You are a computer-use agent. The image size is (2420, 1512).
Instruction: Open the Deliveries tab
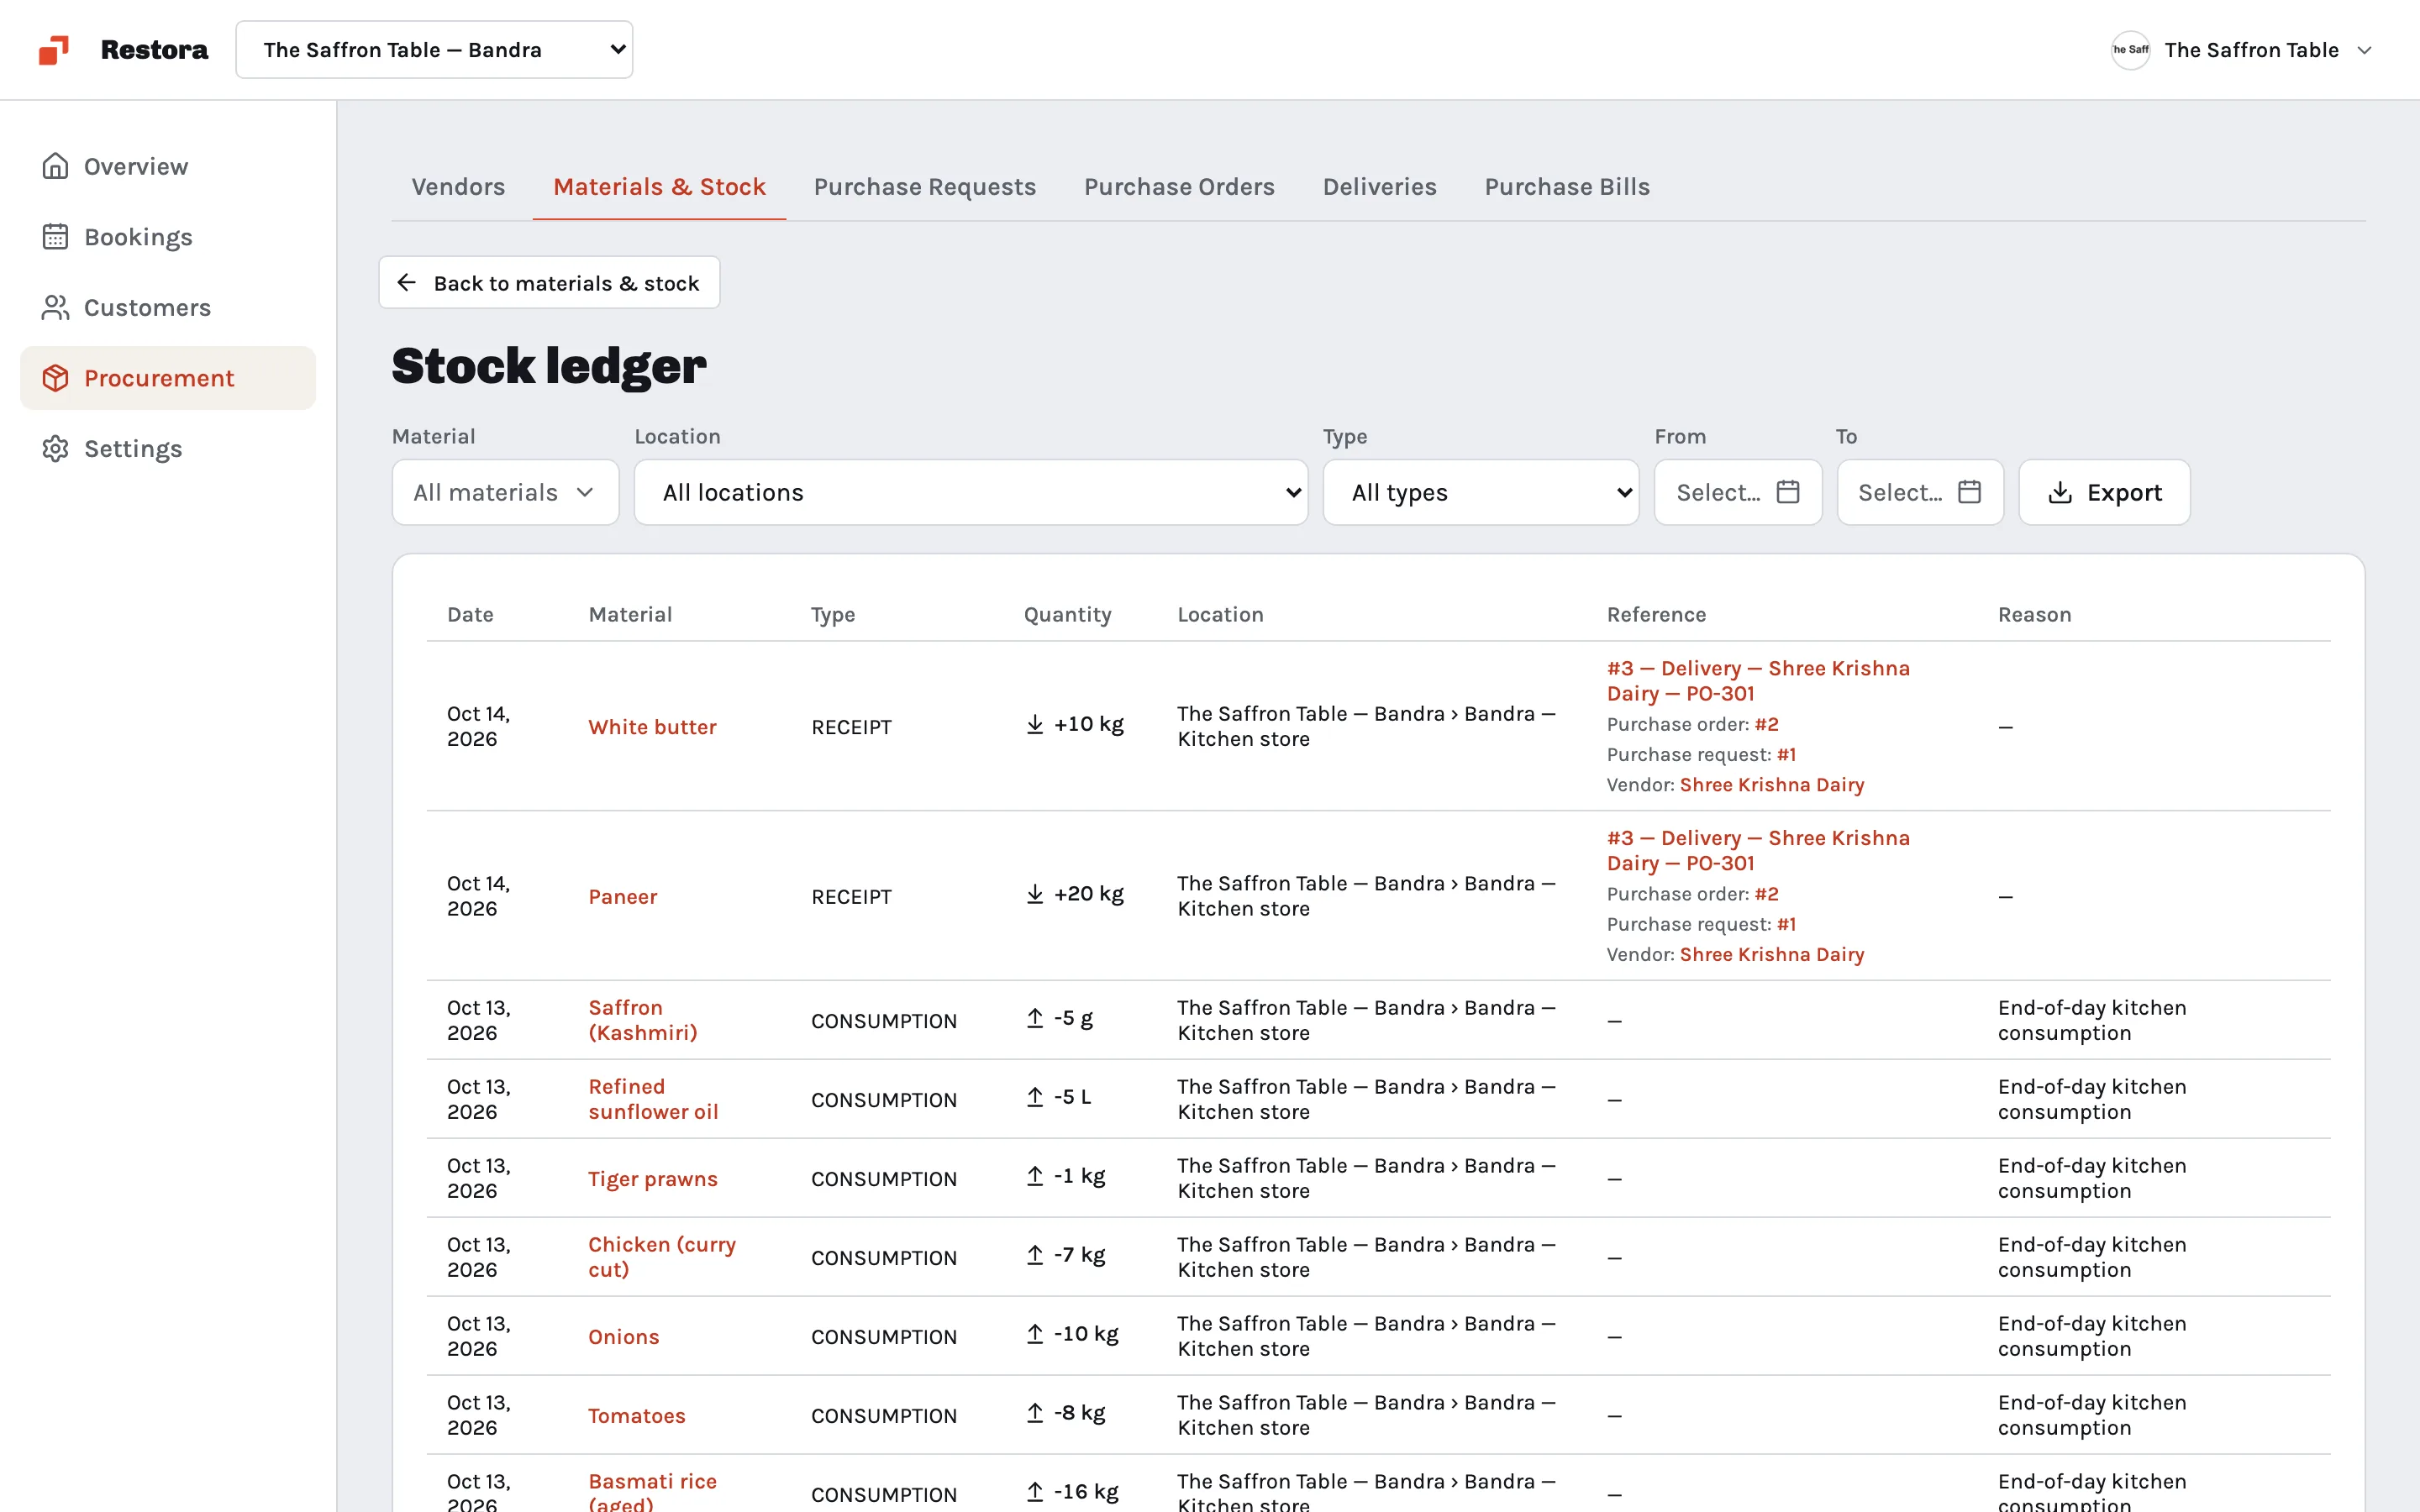[1379, 187]
